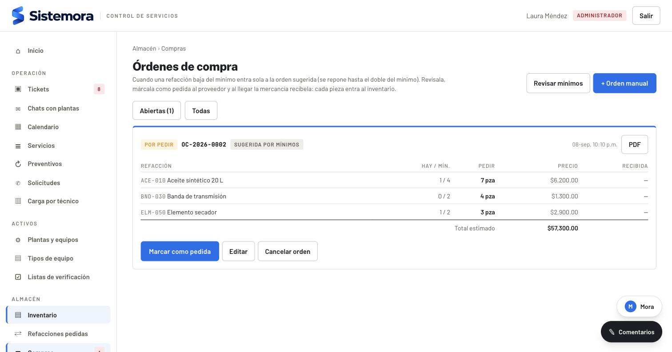Viewport: 672px width, 352px height.
Task: Click the Administrador role badge
Action: (x=600, y=16)
